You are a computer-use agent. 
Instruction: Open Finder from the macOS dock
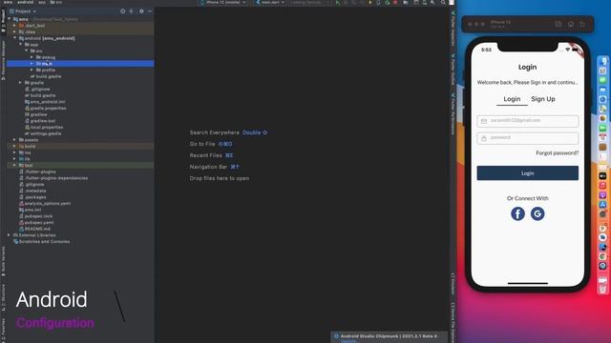tap(602, 61)
